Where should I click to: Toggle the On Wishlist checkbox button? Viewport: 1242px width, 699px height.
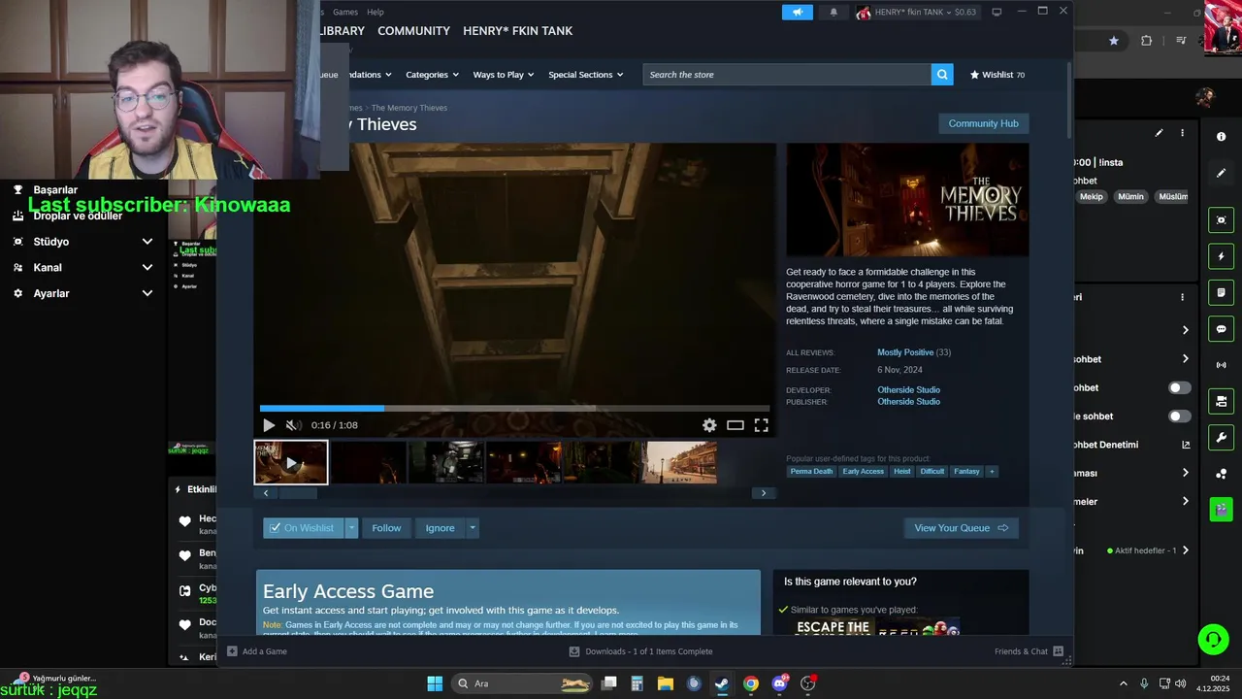[x=303, y=528]
